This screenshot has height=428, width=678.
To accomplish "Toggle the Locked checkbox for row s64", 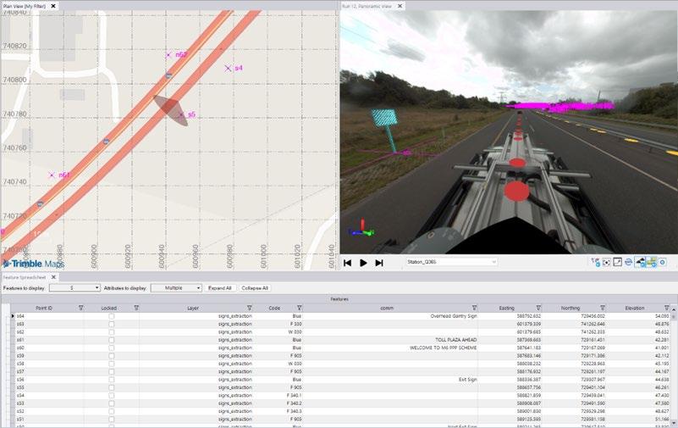I will (x=111, y=316).
